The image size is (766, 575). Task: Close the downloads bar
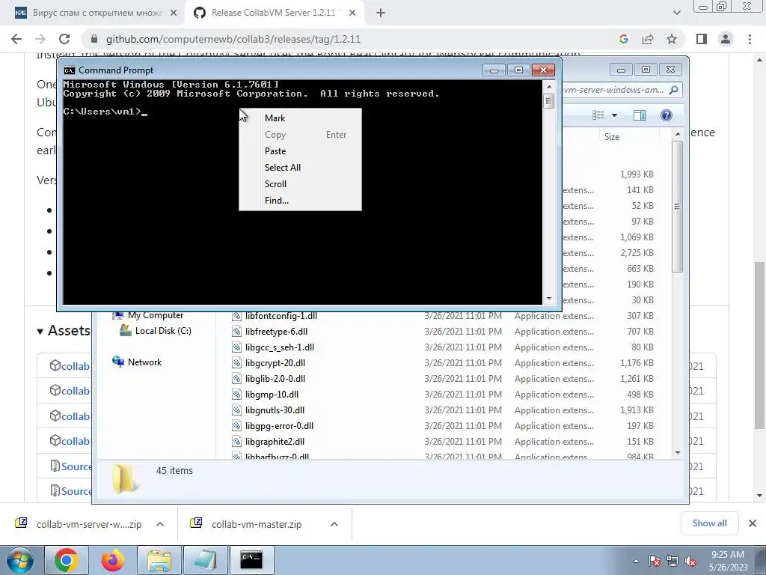(x=753, y=523)
